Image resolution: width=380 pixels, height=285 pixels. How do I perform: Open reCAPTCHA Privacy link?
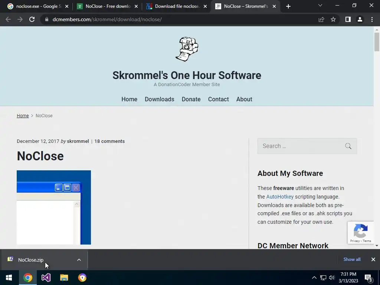355,241
